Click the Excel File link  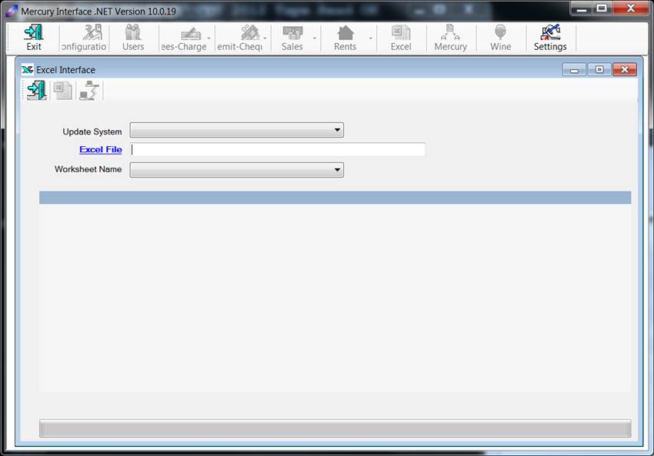(100, 150)
